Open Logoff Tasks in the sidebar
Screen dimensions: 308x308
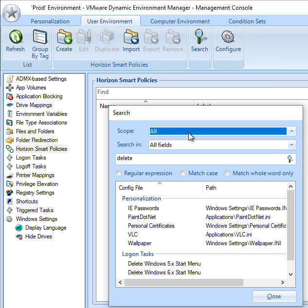[26, 166]
